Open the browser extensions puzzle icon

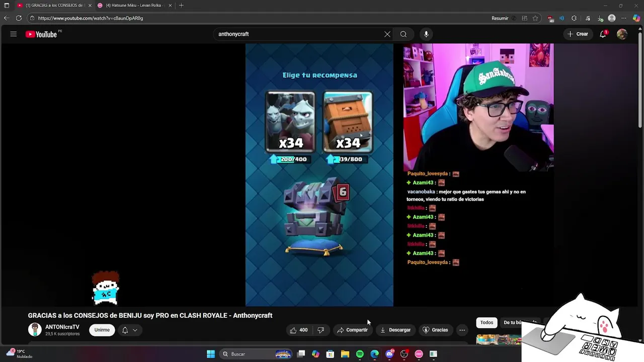574,18
